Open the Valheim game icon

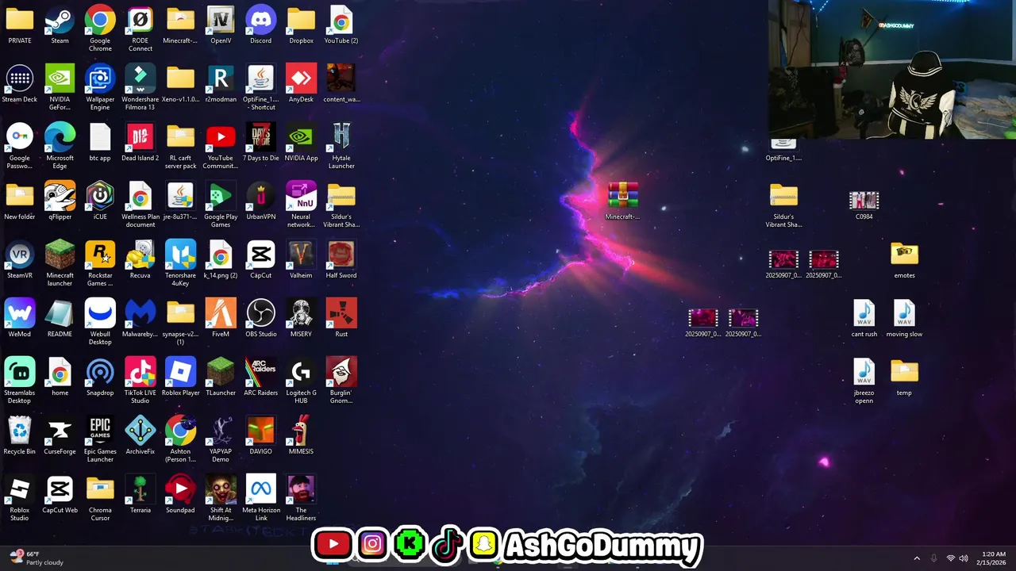pyautogui.click(x=302, y=259)
